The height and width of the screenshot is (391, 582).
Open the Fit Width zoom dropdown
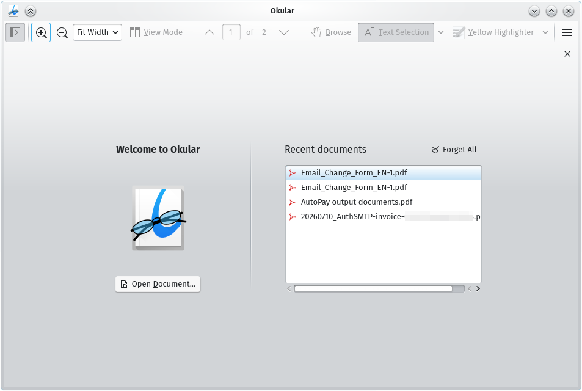[97, 32]
